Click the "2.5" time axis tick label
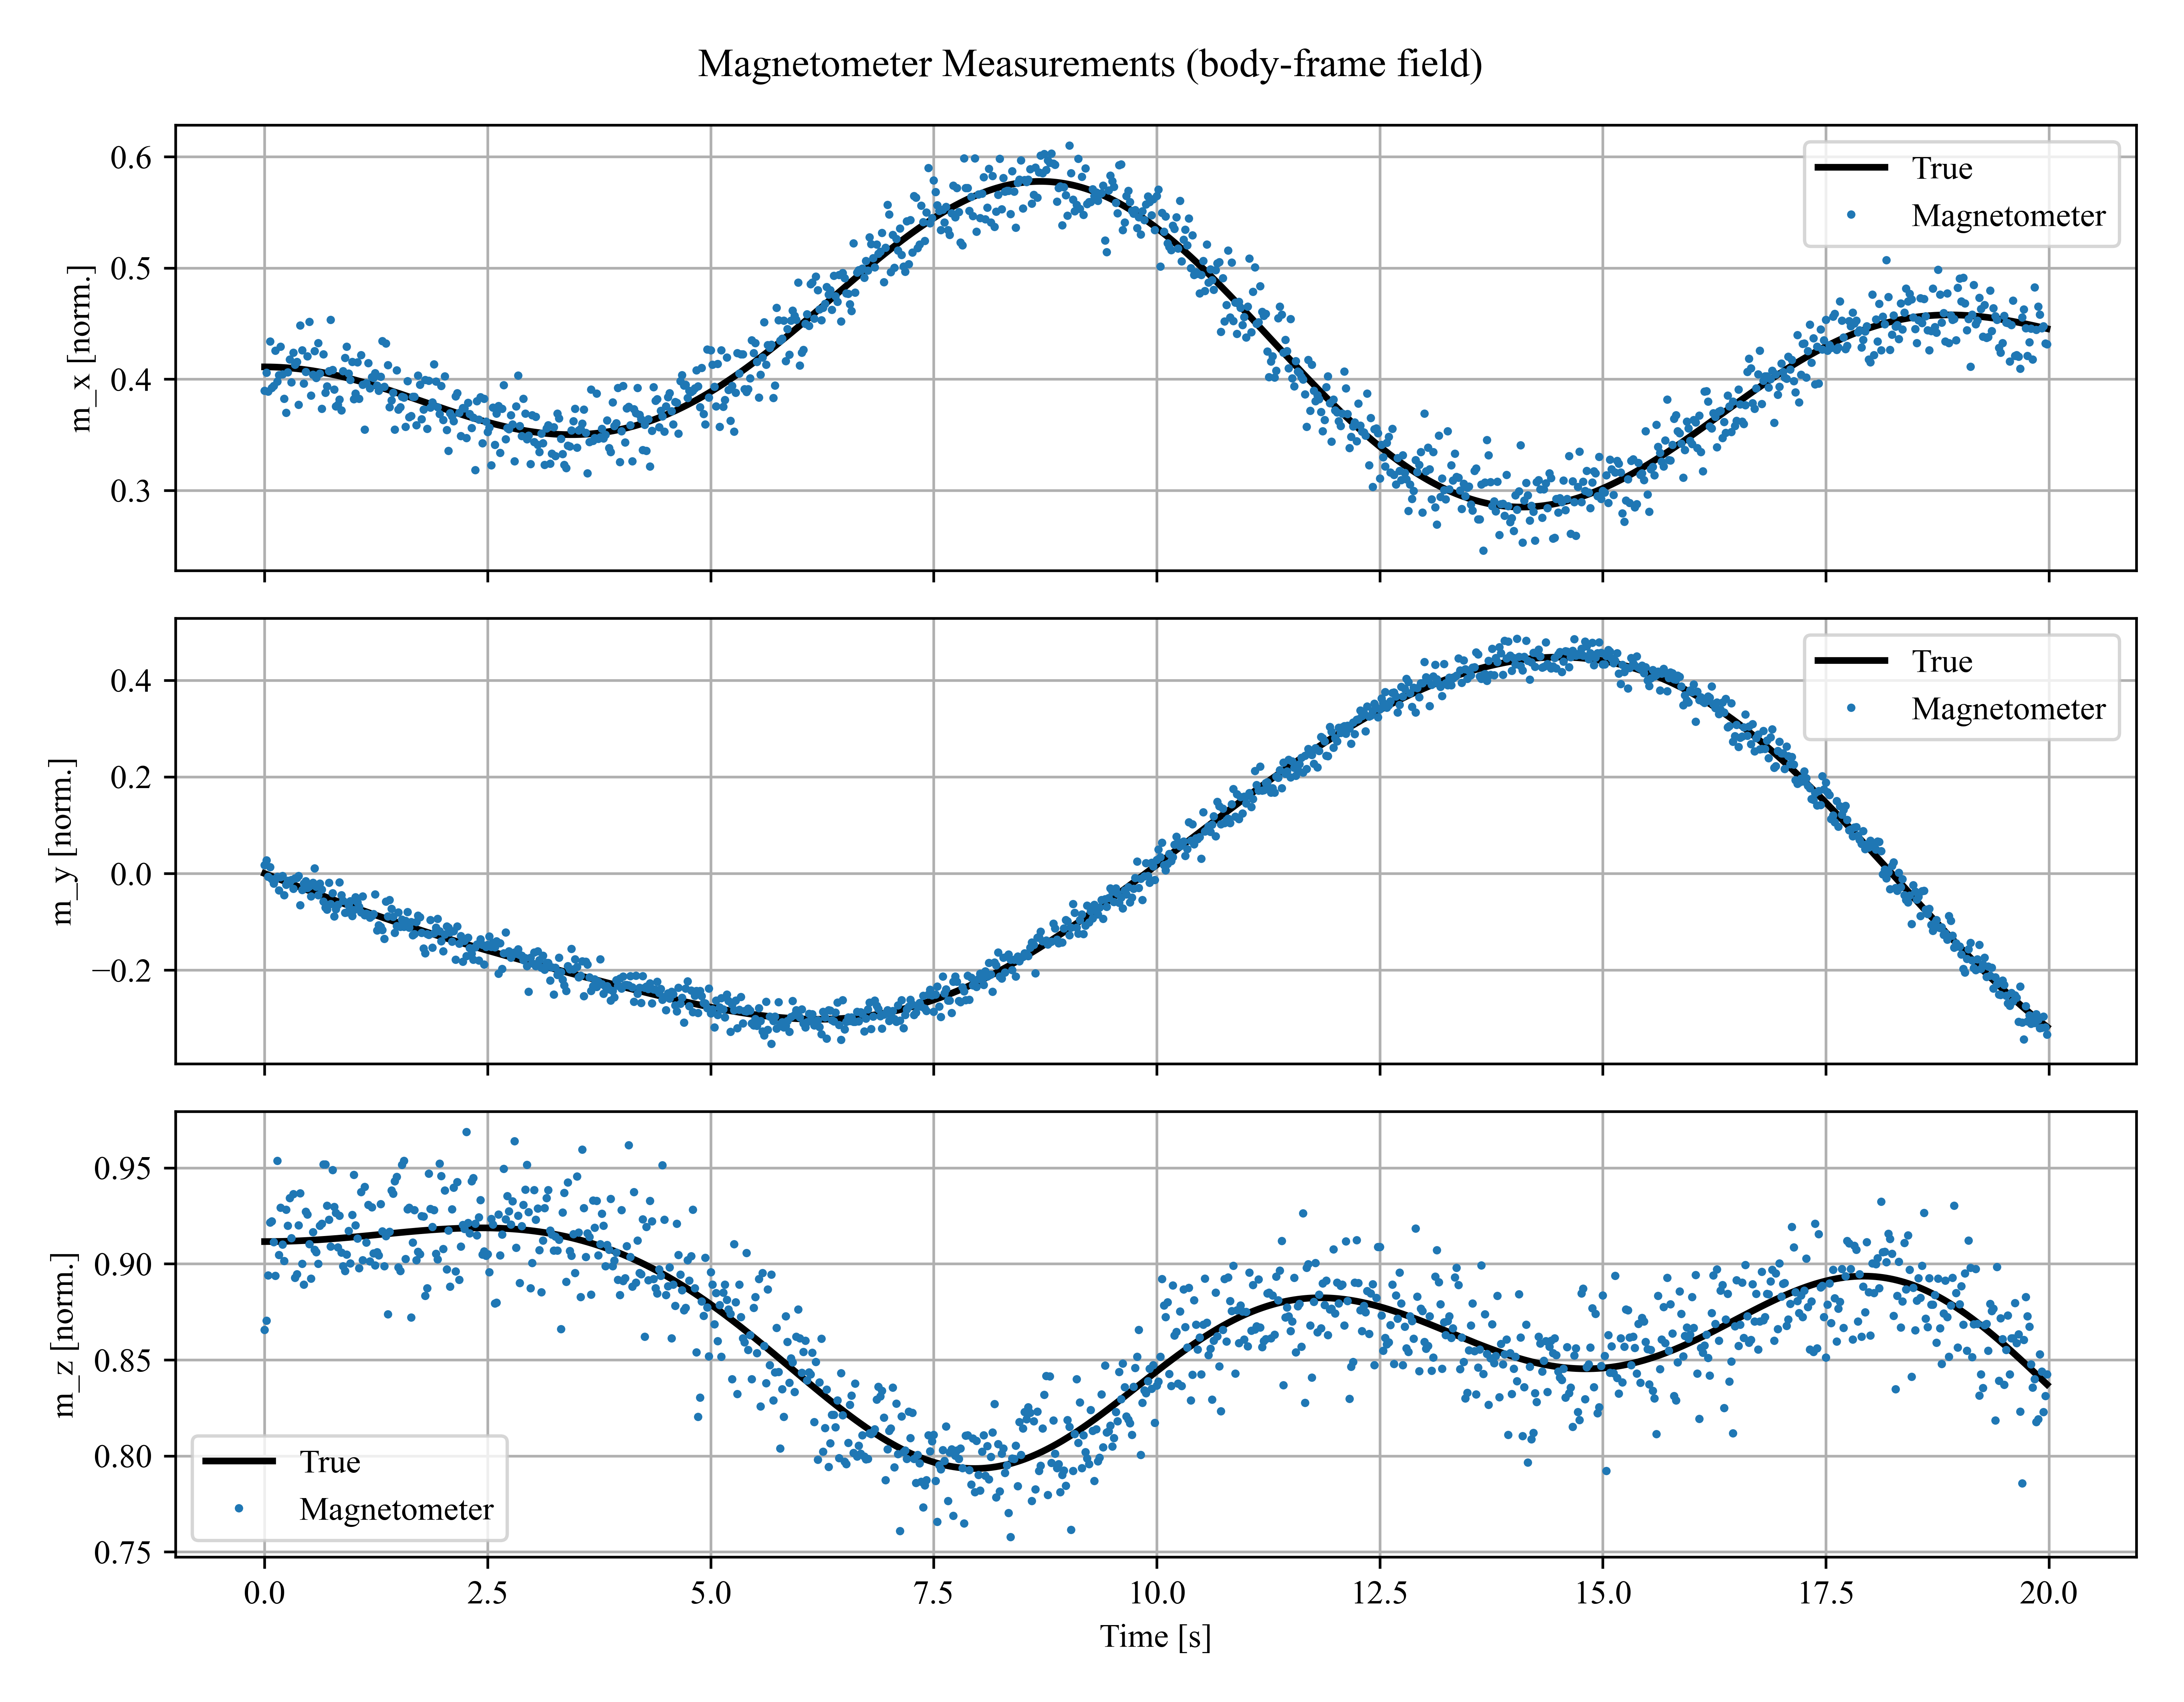The height and width of the screenshot is (1702, 2184). tap(488, 1593)
